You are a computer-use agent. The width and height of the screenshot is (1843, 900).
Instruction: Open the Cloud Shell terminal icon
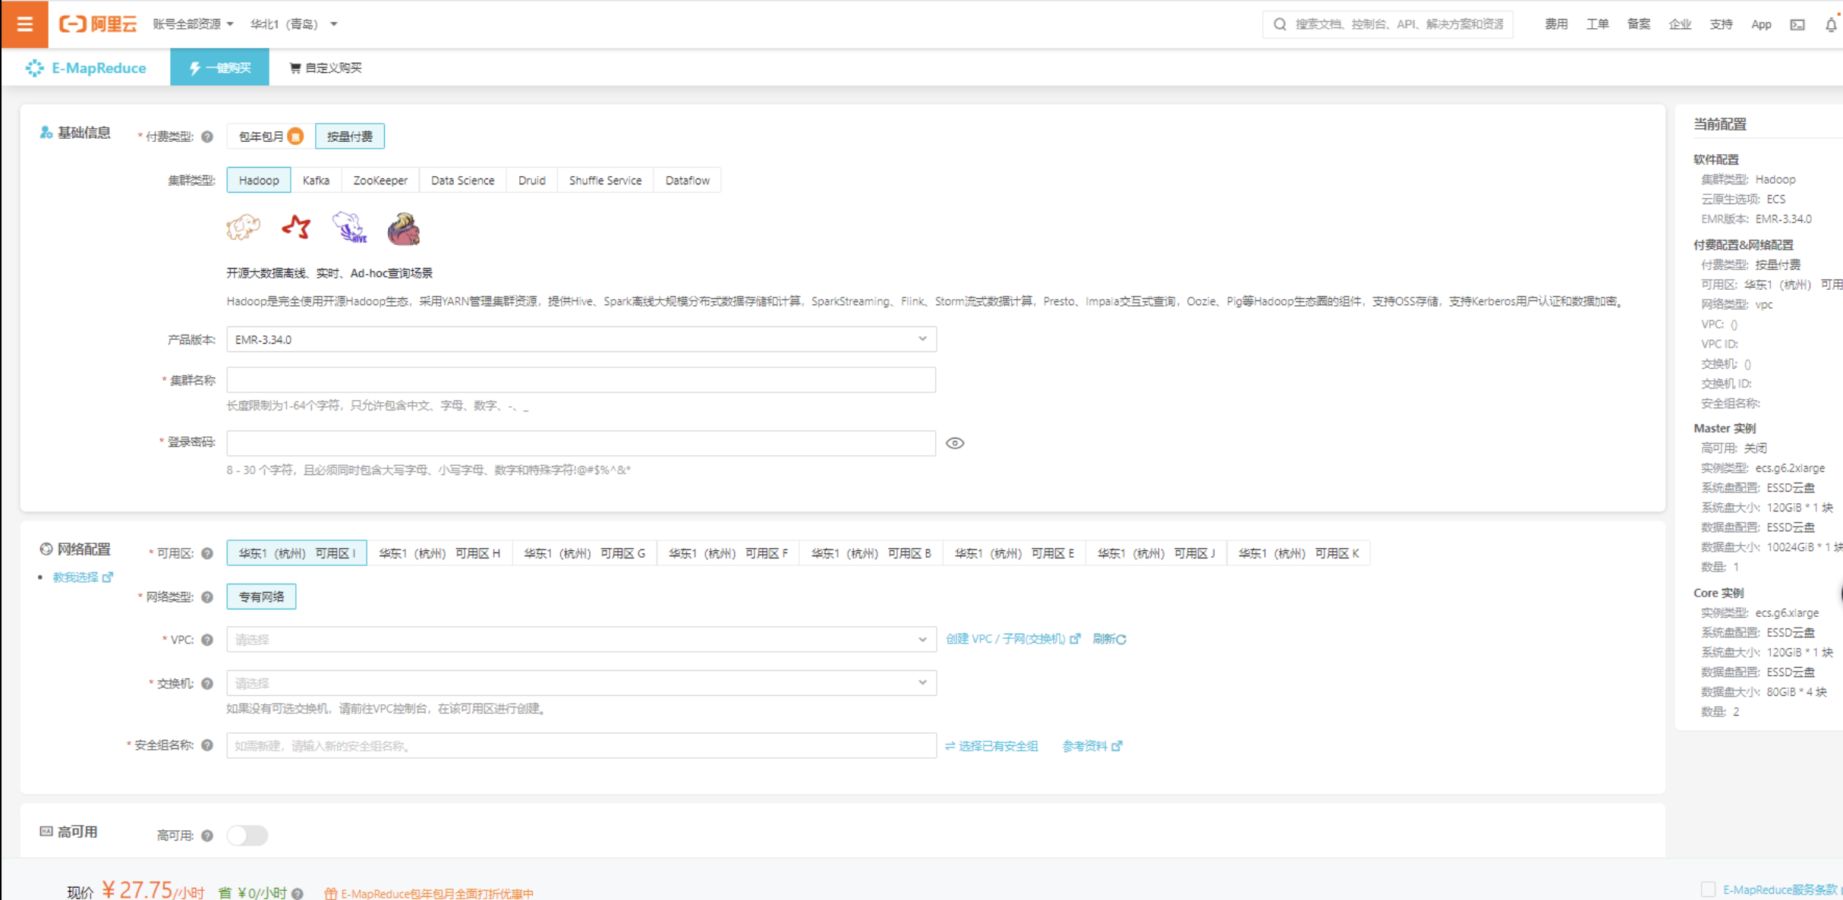pyautogui.click(x=1797, y=25)
